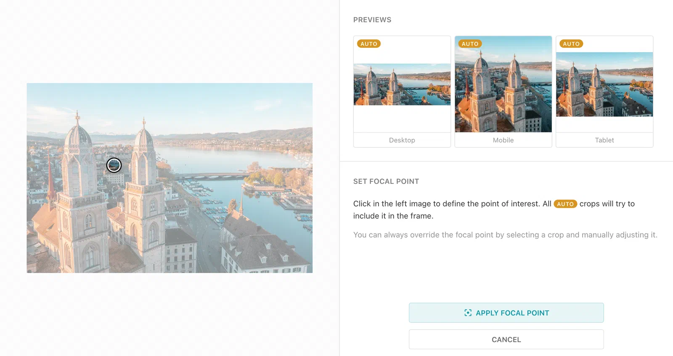Click the AUTO badge in the instructions text
The image size is (673, 356).
[565, 204]
